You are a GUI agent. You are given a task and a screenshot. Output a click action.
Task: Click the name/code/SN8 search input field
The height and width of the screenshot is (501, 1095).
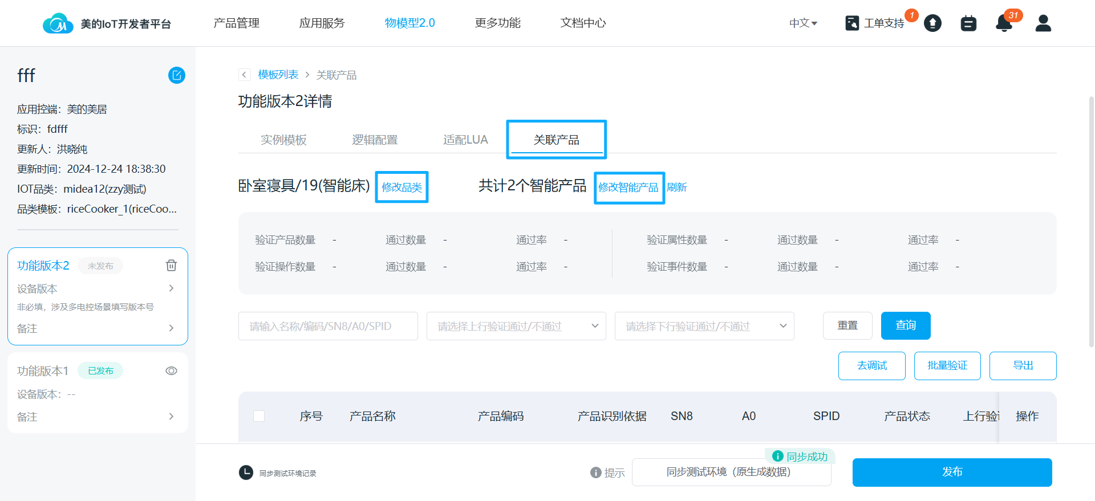[328, 326]
